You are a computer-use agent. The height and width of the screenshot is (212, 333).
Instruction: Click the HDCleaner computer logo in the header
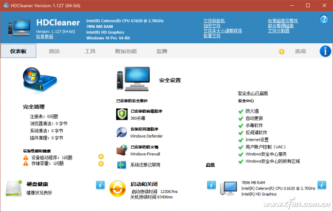tap(19, 28)
